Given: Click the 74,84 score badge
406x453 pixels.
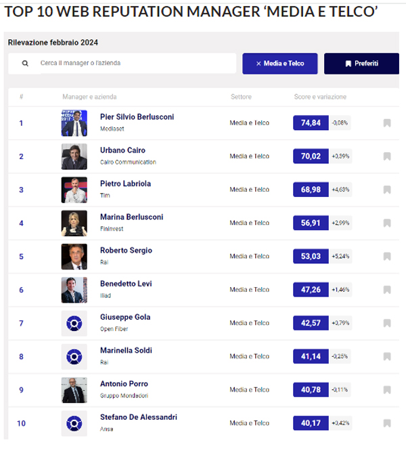Looking at the screenshot, I should click(311, 123).
